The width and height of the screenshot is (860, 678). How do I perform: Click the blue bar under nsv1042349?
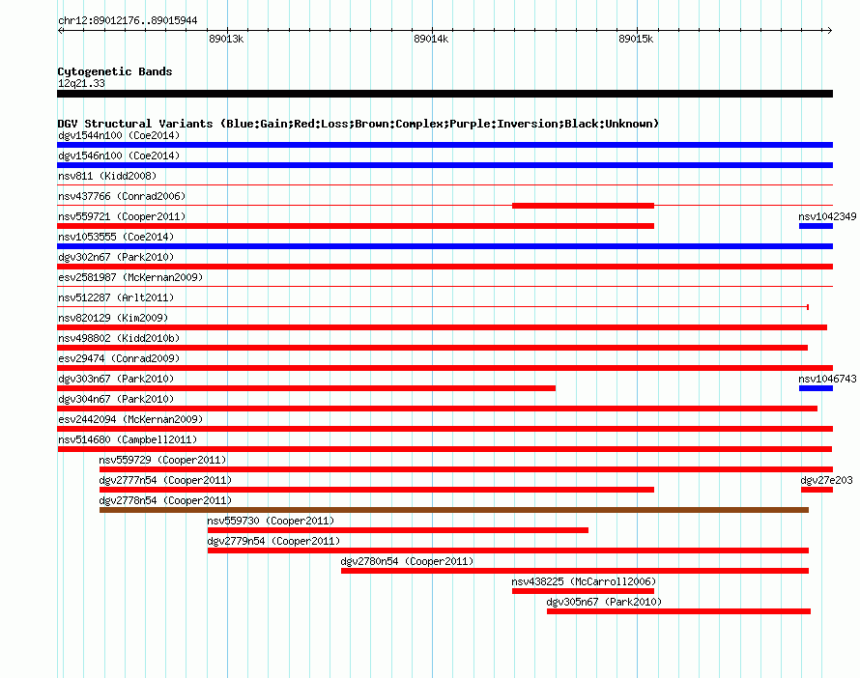816,226
